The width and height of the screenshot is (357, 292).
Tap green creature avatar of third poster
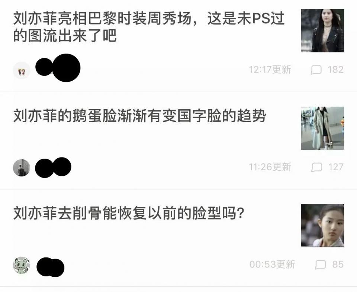point(22,265)
